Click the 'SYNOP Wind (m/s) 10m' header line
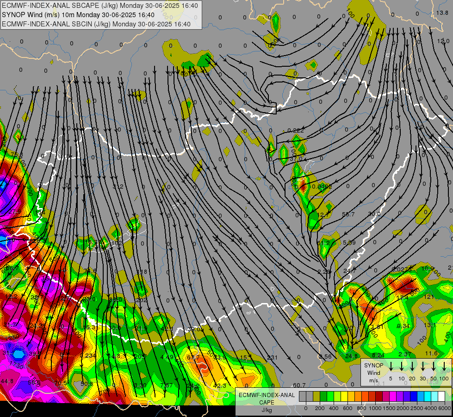Image resolution: width=453 pixels, height=417 pixels. pyautogui.click(x=78, y=15)
